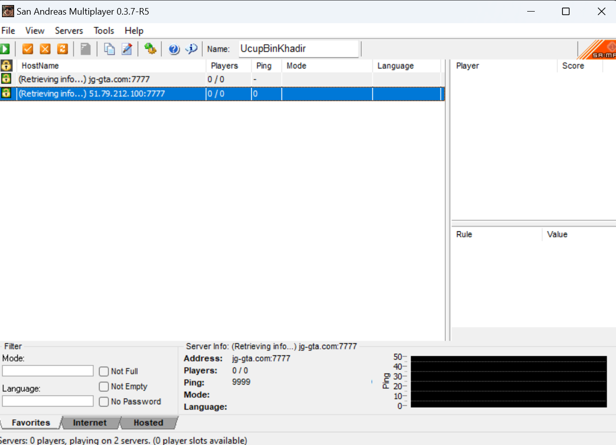The image size is (616, 445).
Task: Open the Help menu
Action: tap(134, 31)
